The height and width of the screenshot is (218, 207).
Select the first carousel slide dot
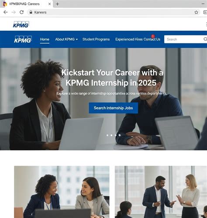tap(107, 135)
